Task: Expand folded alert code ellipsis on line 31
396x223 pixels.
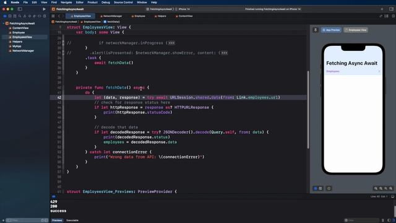Action: pyautogui.click(x=224, y=53)
